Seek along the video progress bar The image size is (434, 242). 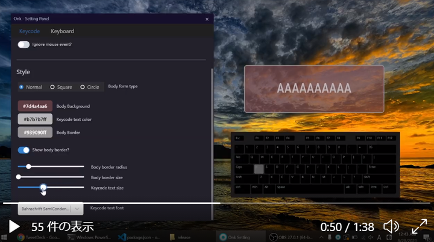217,203
